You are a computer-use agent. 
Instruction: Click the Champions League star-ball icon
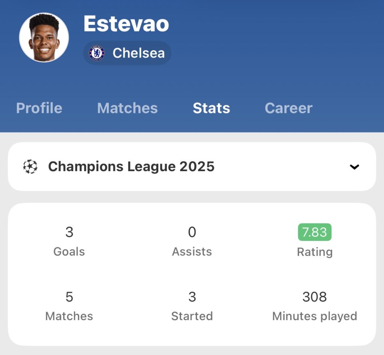(x=30, y=167)
